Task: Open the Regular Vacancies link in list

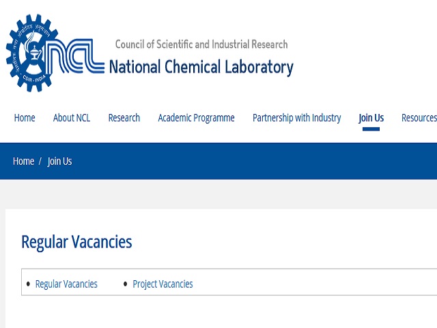Action: coord(66,284)
